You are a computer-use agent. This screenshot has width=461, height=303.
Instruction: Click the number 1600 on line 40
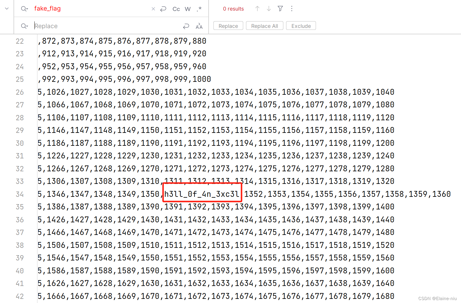pos(385,270)
